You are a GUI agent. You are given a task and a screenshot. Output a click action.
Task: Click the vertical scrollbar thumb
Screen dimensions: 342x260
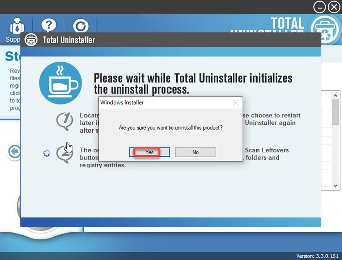[335, 112]
